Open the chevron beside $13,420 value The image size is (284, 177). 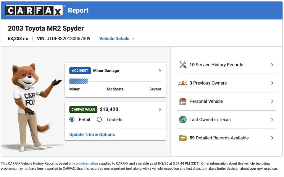click(x=160, y=109)
